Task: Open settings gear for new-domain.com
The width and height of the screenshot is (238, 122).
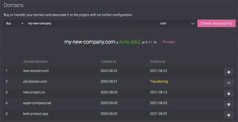Action: 229,72
